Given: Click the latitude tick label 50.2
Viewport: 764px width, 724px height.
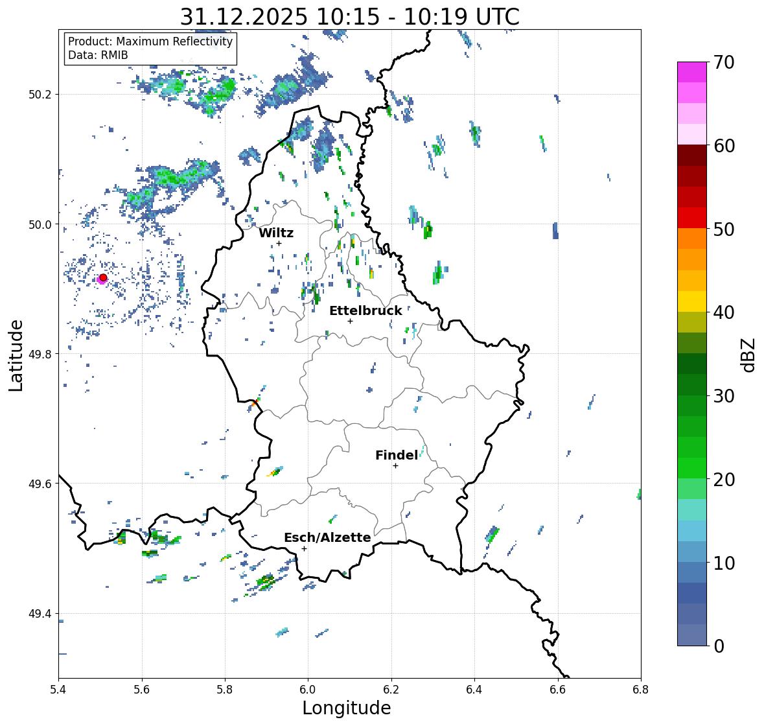Looking at the screenshot, I should [40, 95].
